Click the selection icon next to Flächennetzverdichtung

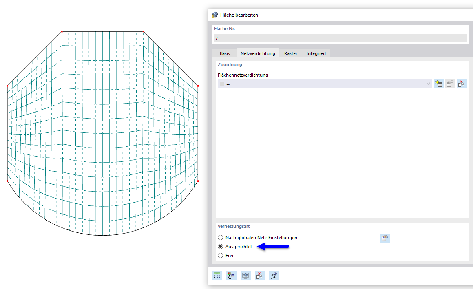point(462,84)
